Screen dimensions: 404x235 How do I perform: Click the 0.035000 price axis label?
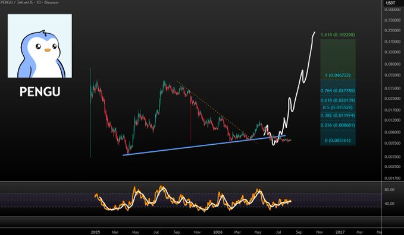393,88
